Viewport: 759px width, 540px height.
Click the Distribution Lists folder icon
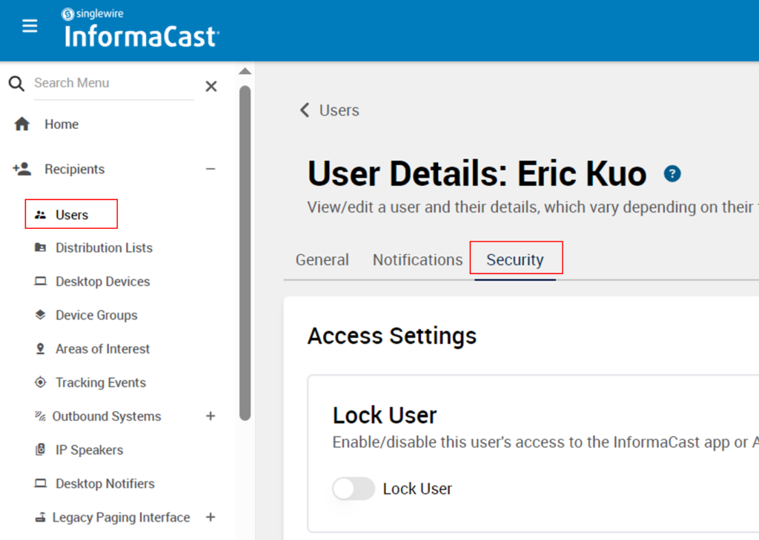tap(41, 247)
